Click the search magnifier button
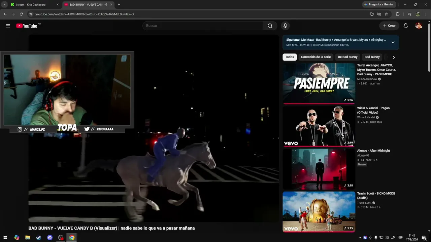Screen dimensions: 431x242 coord(270,26)
